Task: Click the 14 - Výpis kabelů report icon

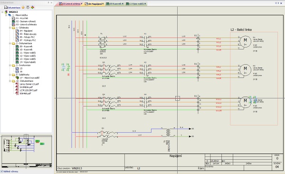Action: tap(17, 62)
